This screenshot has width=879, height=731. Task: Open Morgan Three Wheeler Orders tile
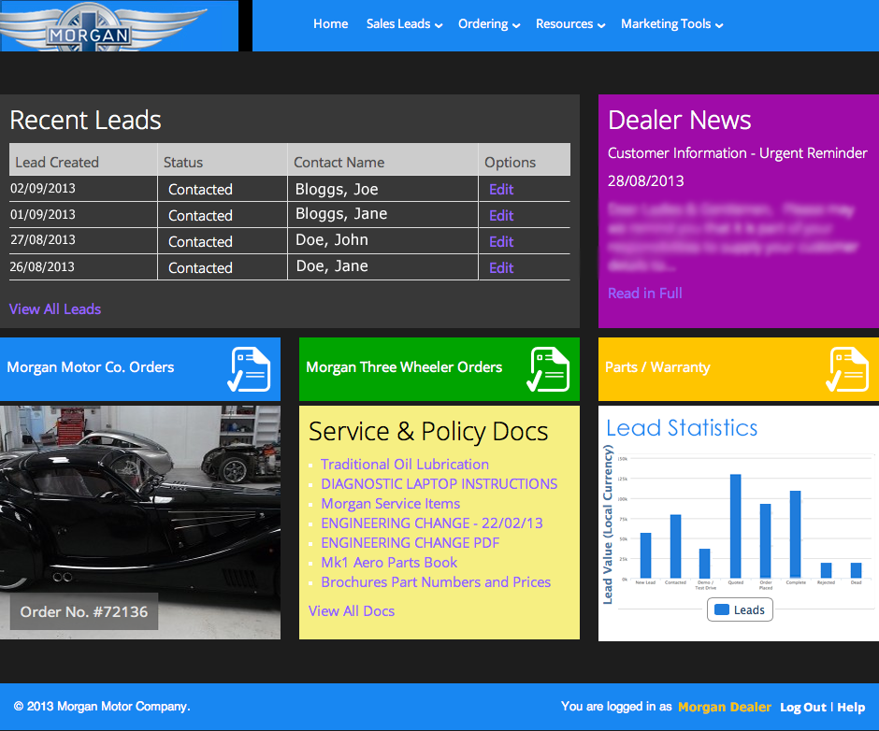tap(439, 369)
